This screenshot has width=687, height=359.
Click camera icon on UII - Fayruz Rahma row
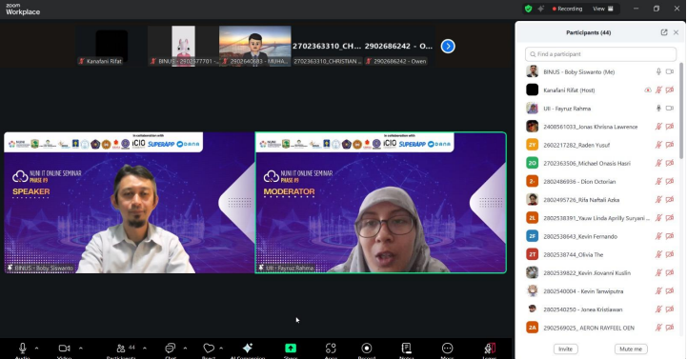[x=670, y=109]
